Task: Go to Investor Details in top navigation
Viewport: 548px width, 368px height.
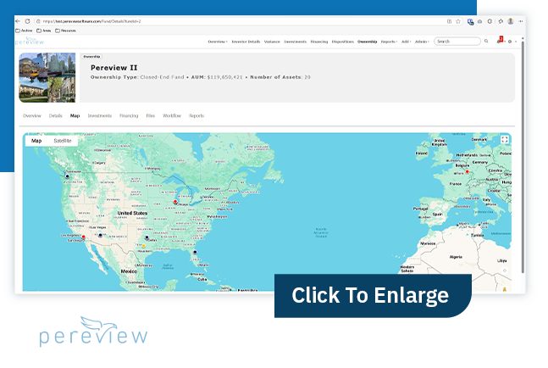Action: coord(246,41)
